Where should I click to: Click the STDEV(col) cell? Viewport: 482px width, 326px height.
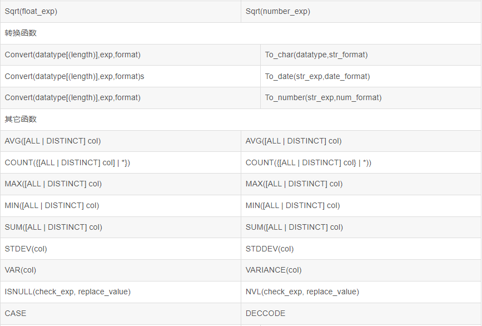pyautogui.click(x=26, y=249)
